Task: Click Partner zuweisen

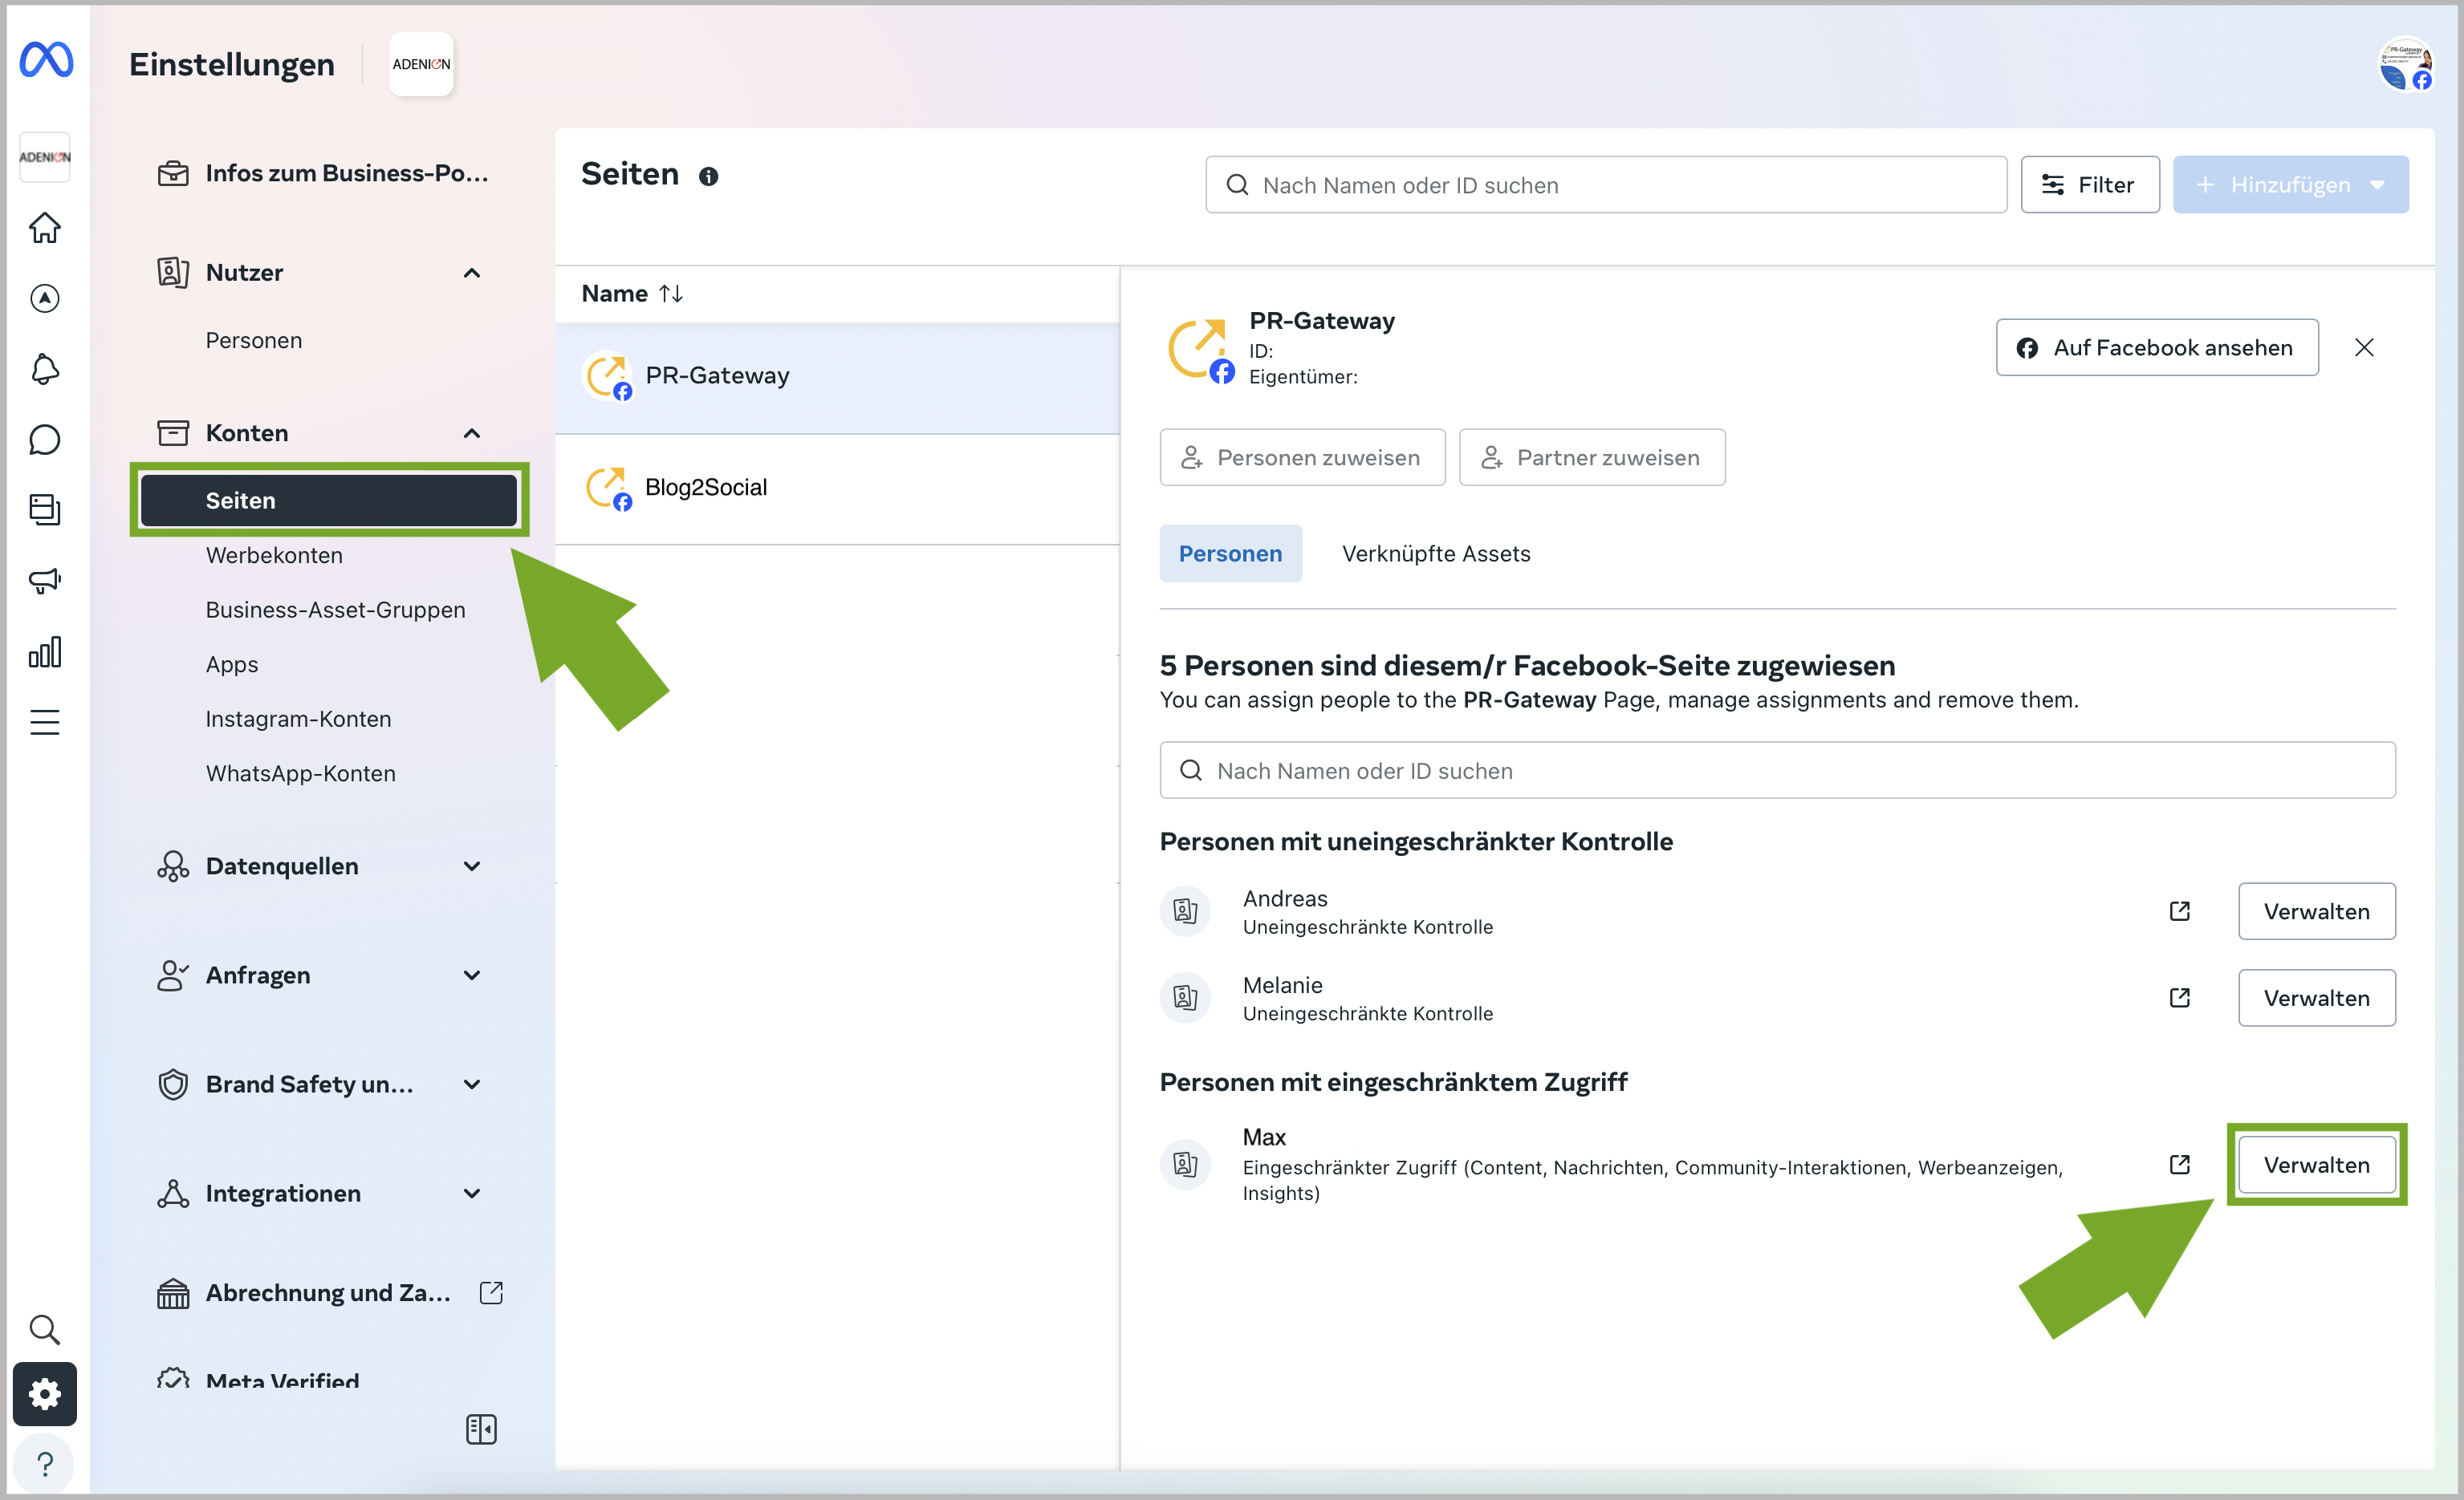Action: click(1592, 458)
